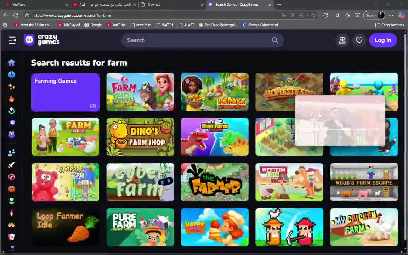Close the Search Games - CrazyGames tab
The height and width of the screenshot is (255, 408).
pyautogui.click(x=270, y=4)
